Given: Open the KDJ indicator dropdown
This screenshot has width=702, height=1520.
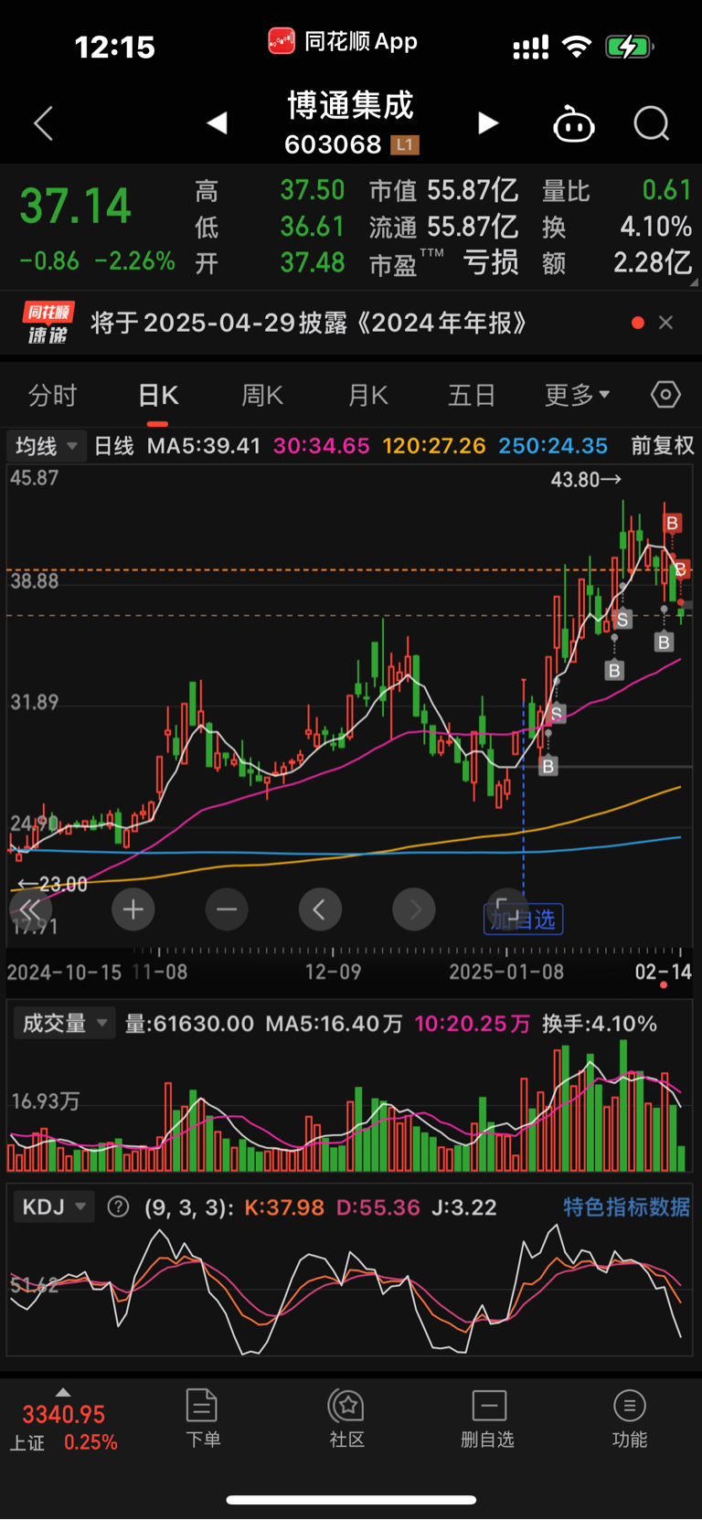Looking at the screenshot, I should (x=54, y=1207).
